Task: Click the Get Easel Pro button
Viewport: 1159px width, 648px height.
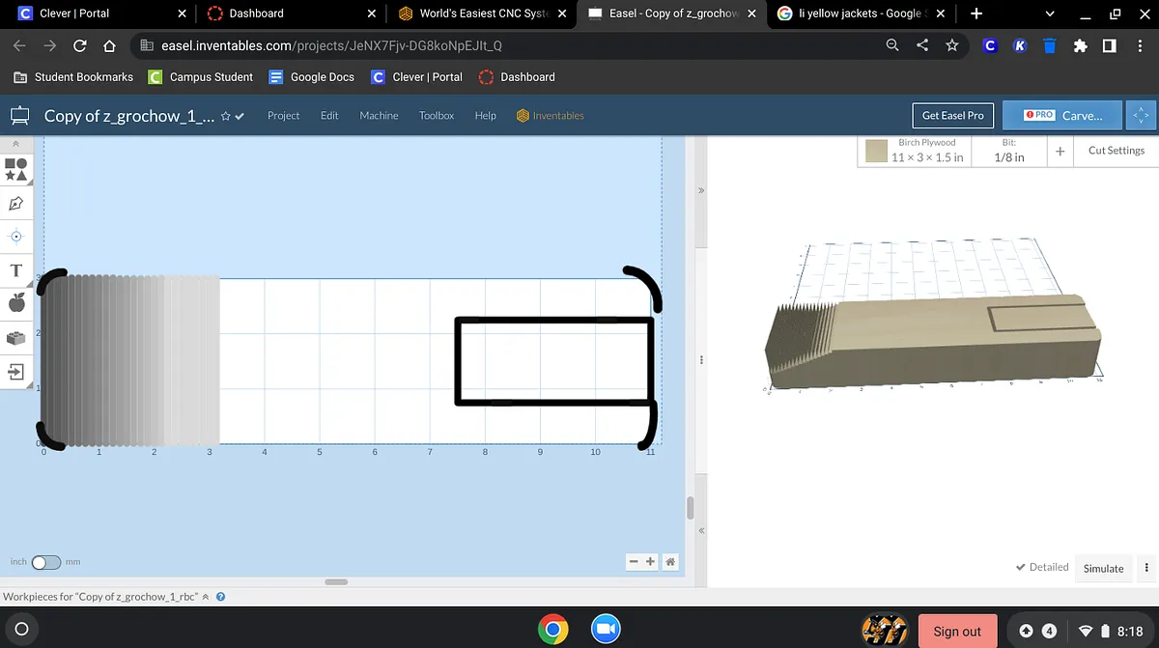Action: coord(952,116)
